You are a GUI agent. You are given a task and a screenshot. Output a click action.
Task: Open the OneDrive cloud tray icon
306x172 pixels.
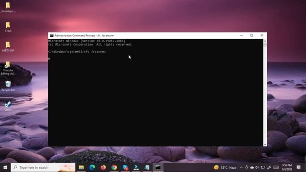252,167
